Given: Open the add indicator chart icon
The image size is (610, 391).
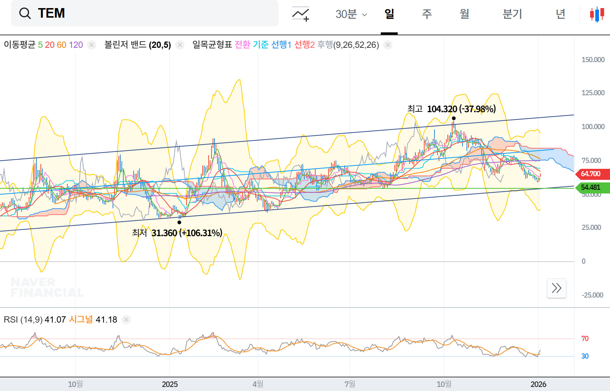Looking at the screenshot, I should point(301,14).
